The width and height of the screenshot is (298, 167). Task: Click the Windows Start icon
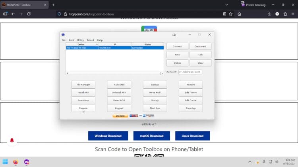coord(5,162)
